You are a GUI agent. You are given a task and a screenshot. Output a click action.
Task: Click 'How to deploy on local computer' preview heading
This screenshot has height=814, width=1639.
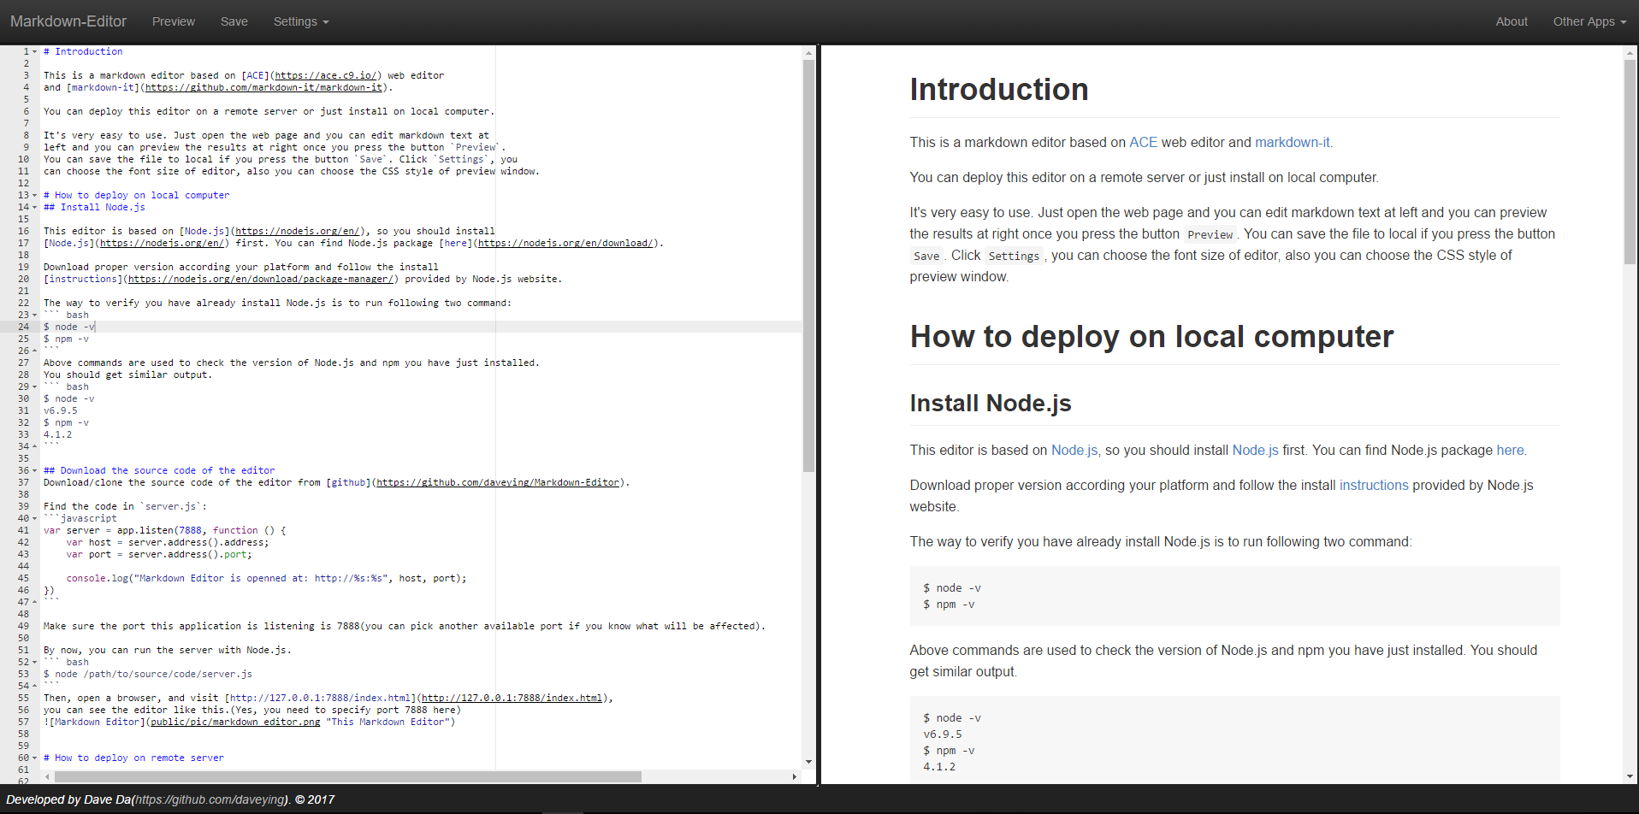pos(1151,336)
